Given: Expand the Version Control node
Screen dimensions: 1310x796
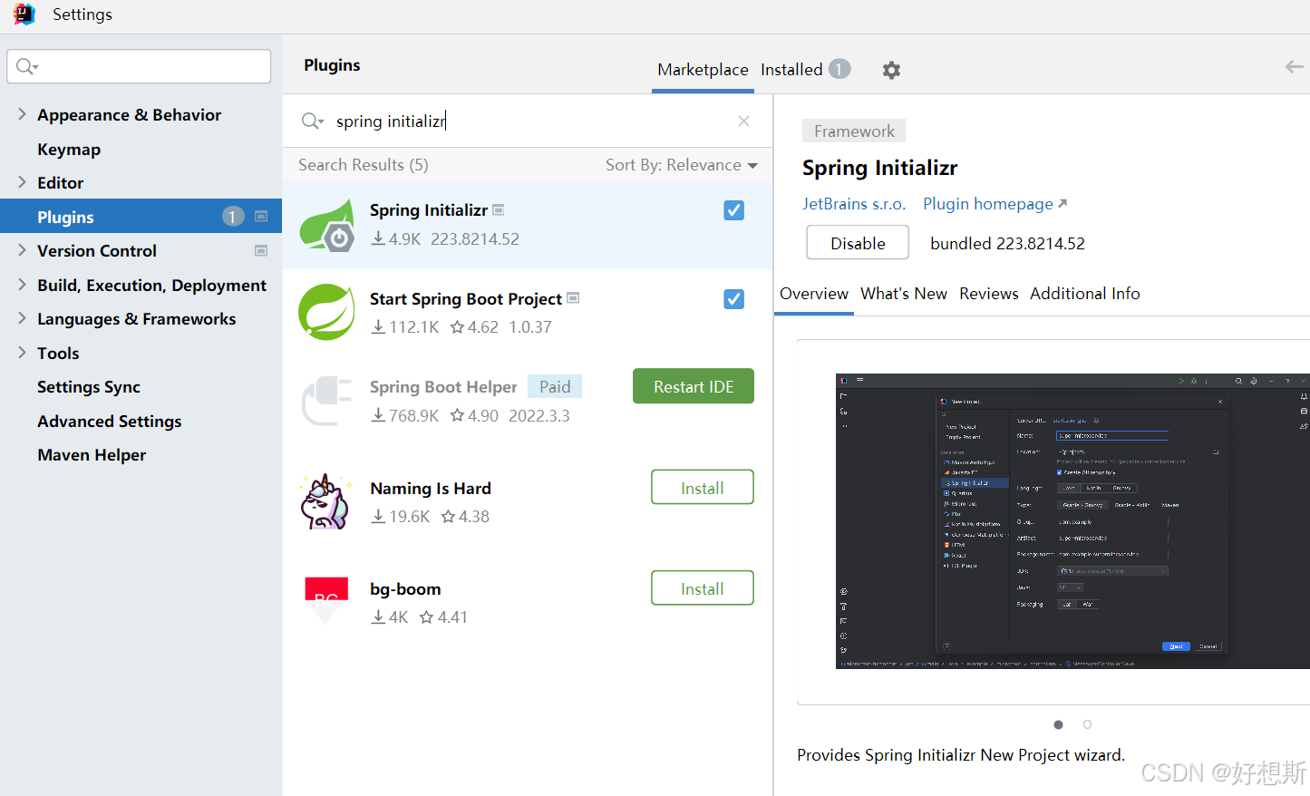Looking at the screenshot, I should (22, 250).
